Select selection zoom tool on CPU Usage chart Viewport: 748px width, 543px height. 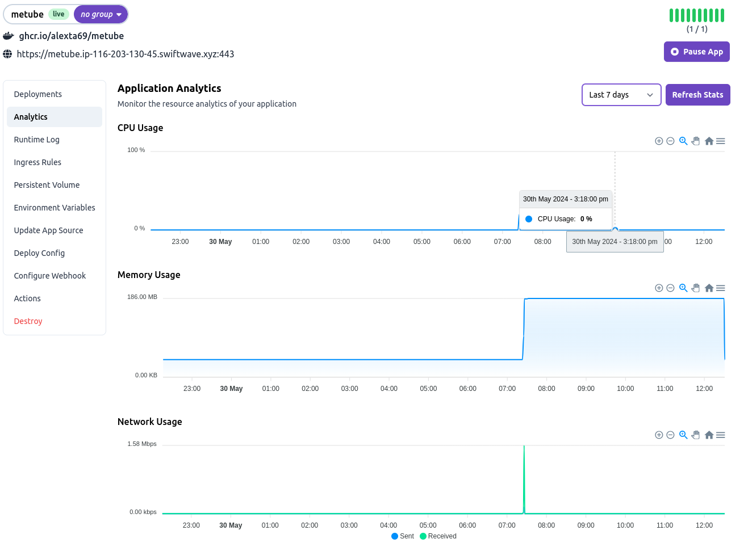tap(683, 141)
